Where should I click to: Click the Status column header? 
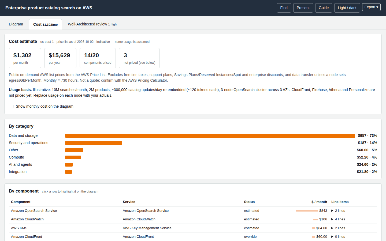click(249, 202)
